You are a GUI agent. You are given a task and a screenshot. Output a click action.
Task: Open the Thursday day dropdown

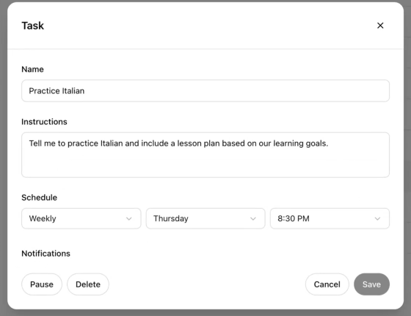(205, 219)
